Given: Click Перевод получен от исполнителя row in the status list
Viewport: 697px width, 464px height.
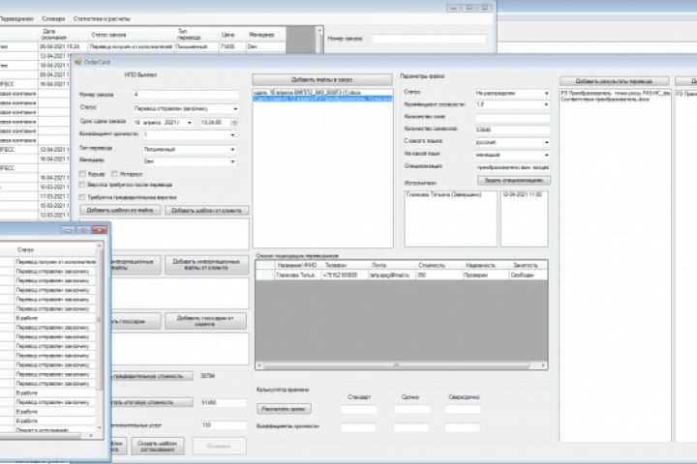Looking at the screenshot, I should (55, 262).
